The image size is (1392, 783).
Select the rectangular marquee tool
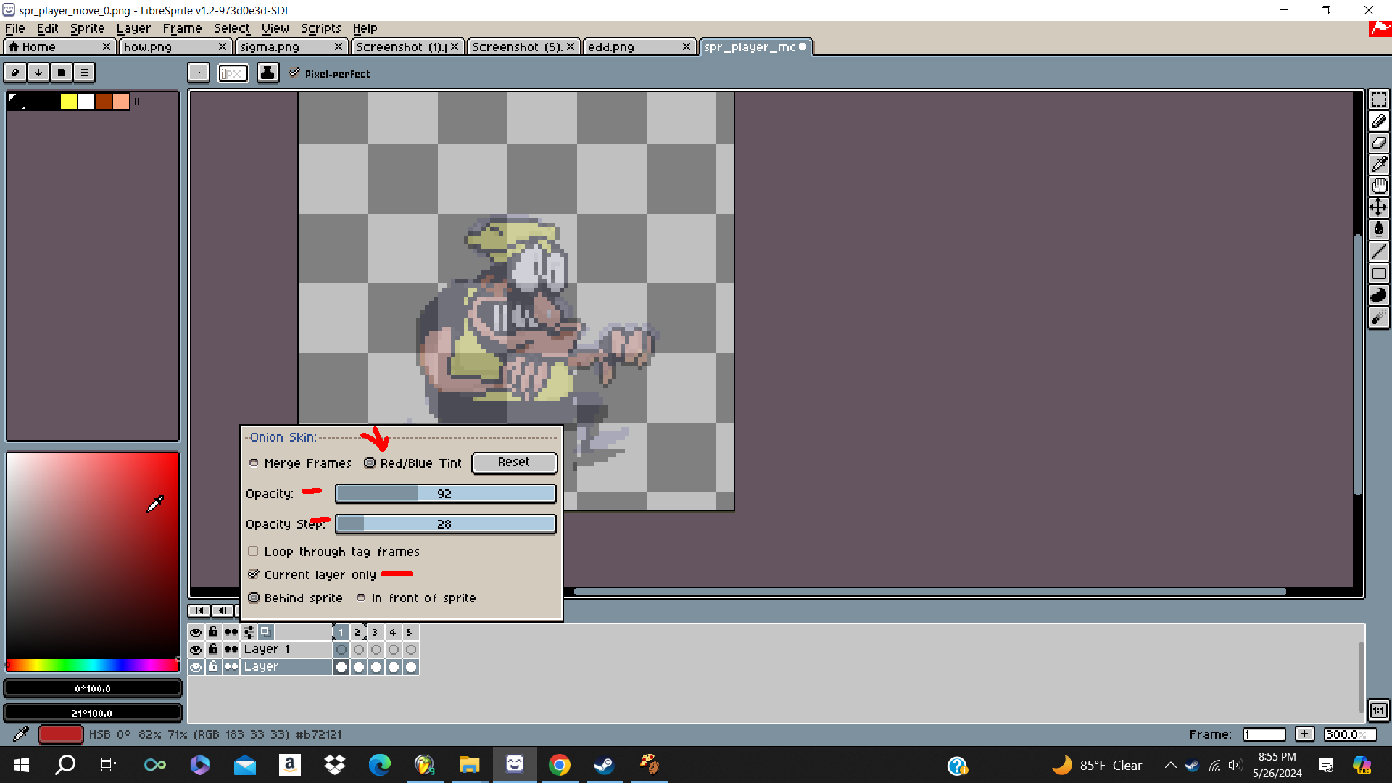tap(1378, 99)
